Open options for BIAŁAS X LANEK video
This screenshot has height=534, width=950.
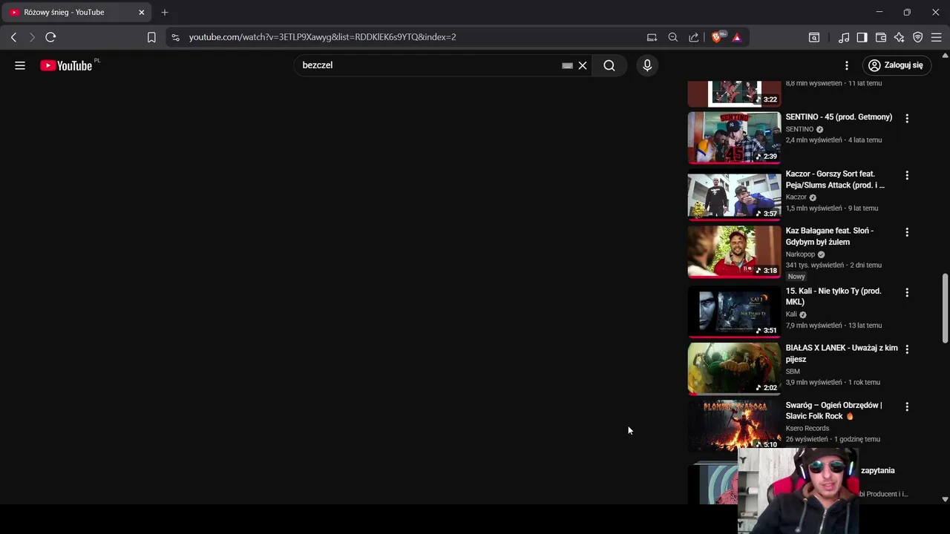pos(906,349)
